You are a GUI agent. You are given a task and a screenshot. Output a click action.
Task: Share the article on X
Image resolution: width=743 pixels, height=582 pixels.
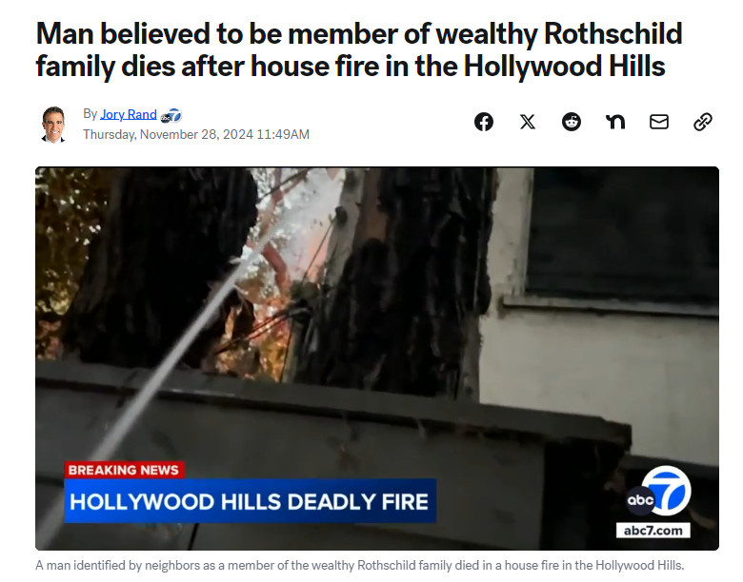click(528, 122)
